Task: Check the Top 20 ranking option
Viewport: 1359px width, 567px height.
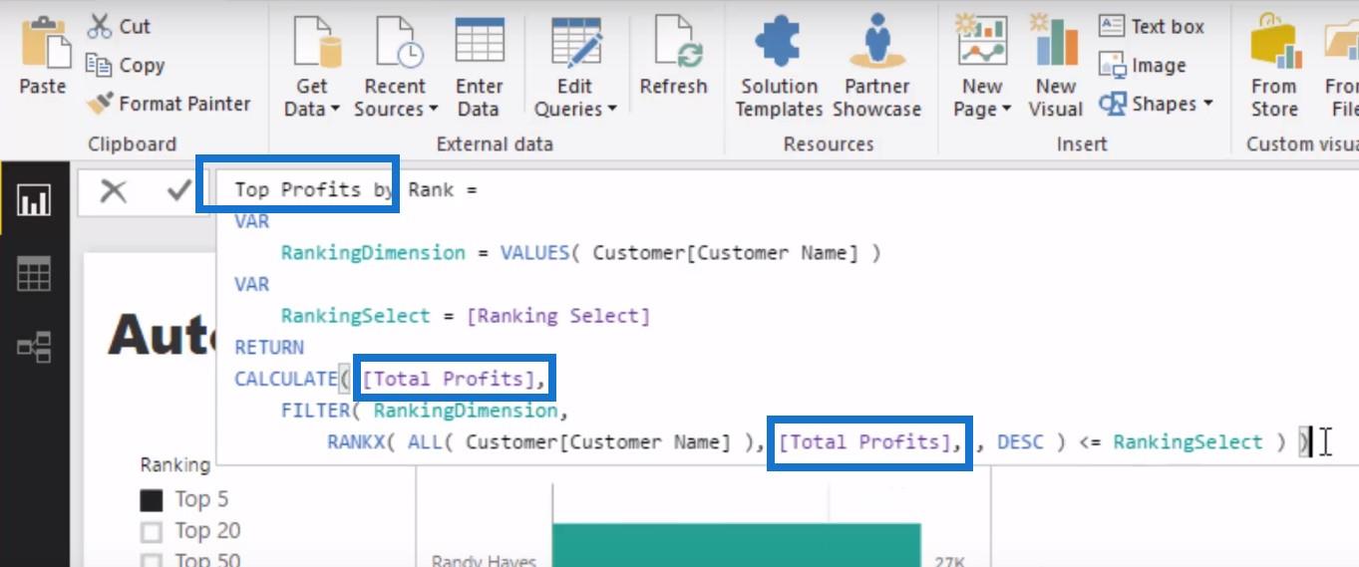Action: (151, 532)
